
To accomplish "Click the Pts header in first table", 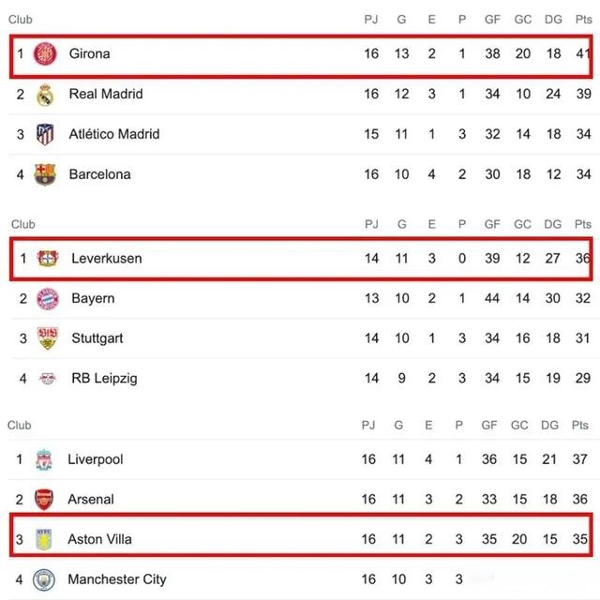I will 583,20.
